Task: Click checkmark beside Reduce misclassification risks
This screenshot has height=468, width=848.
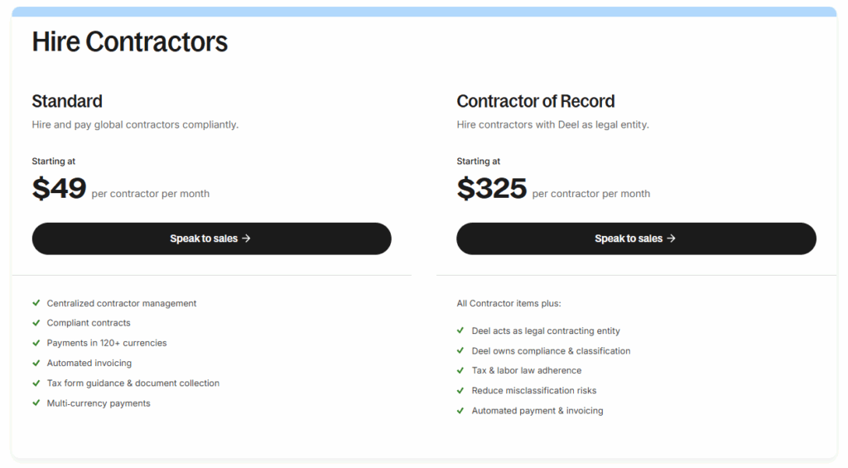Action: pos(461,390)
